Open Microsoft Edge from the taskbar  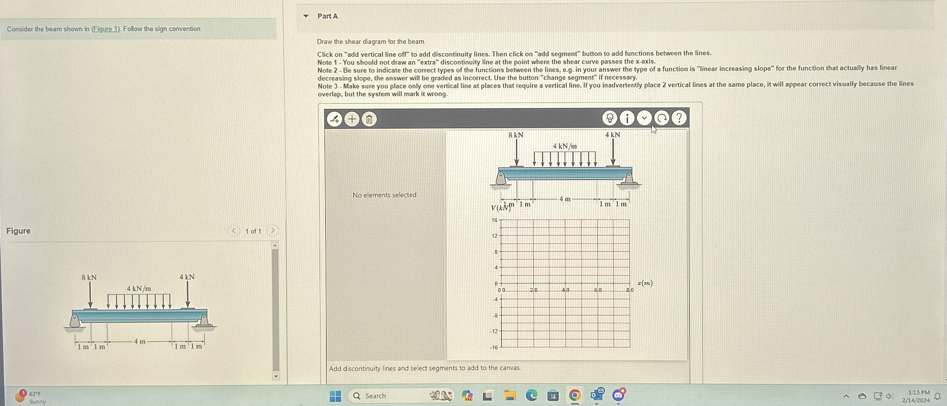(531, 395)
